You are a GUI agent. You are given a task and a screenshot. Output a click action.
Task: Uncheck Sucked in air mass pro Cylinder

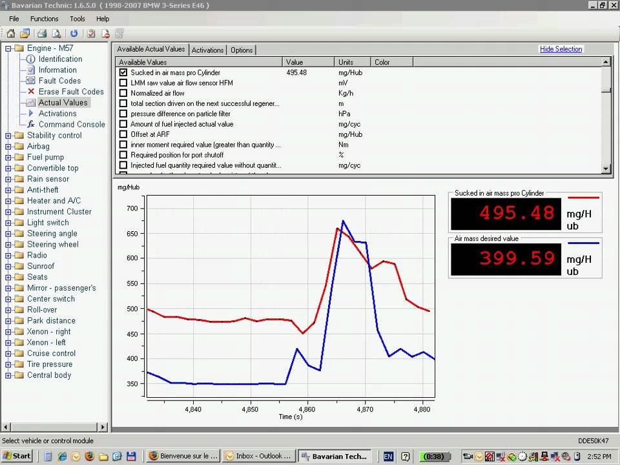[x=123, y=72]
